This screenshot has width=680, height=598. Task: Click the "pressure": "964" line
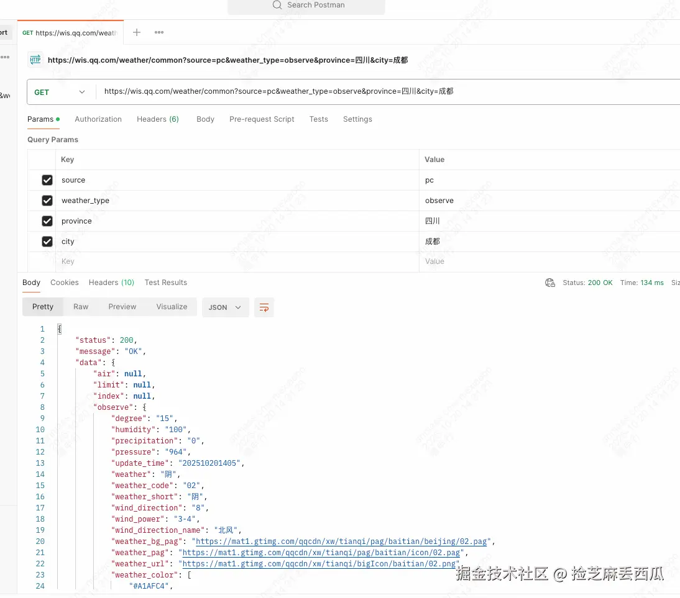point(151,452)
